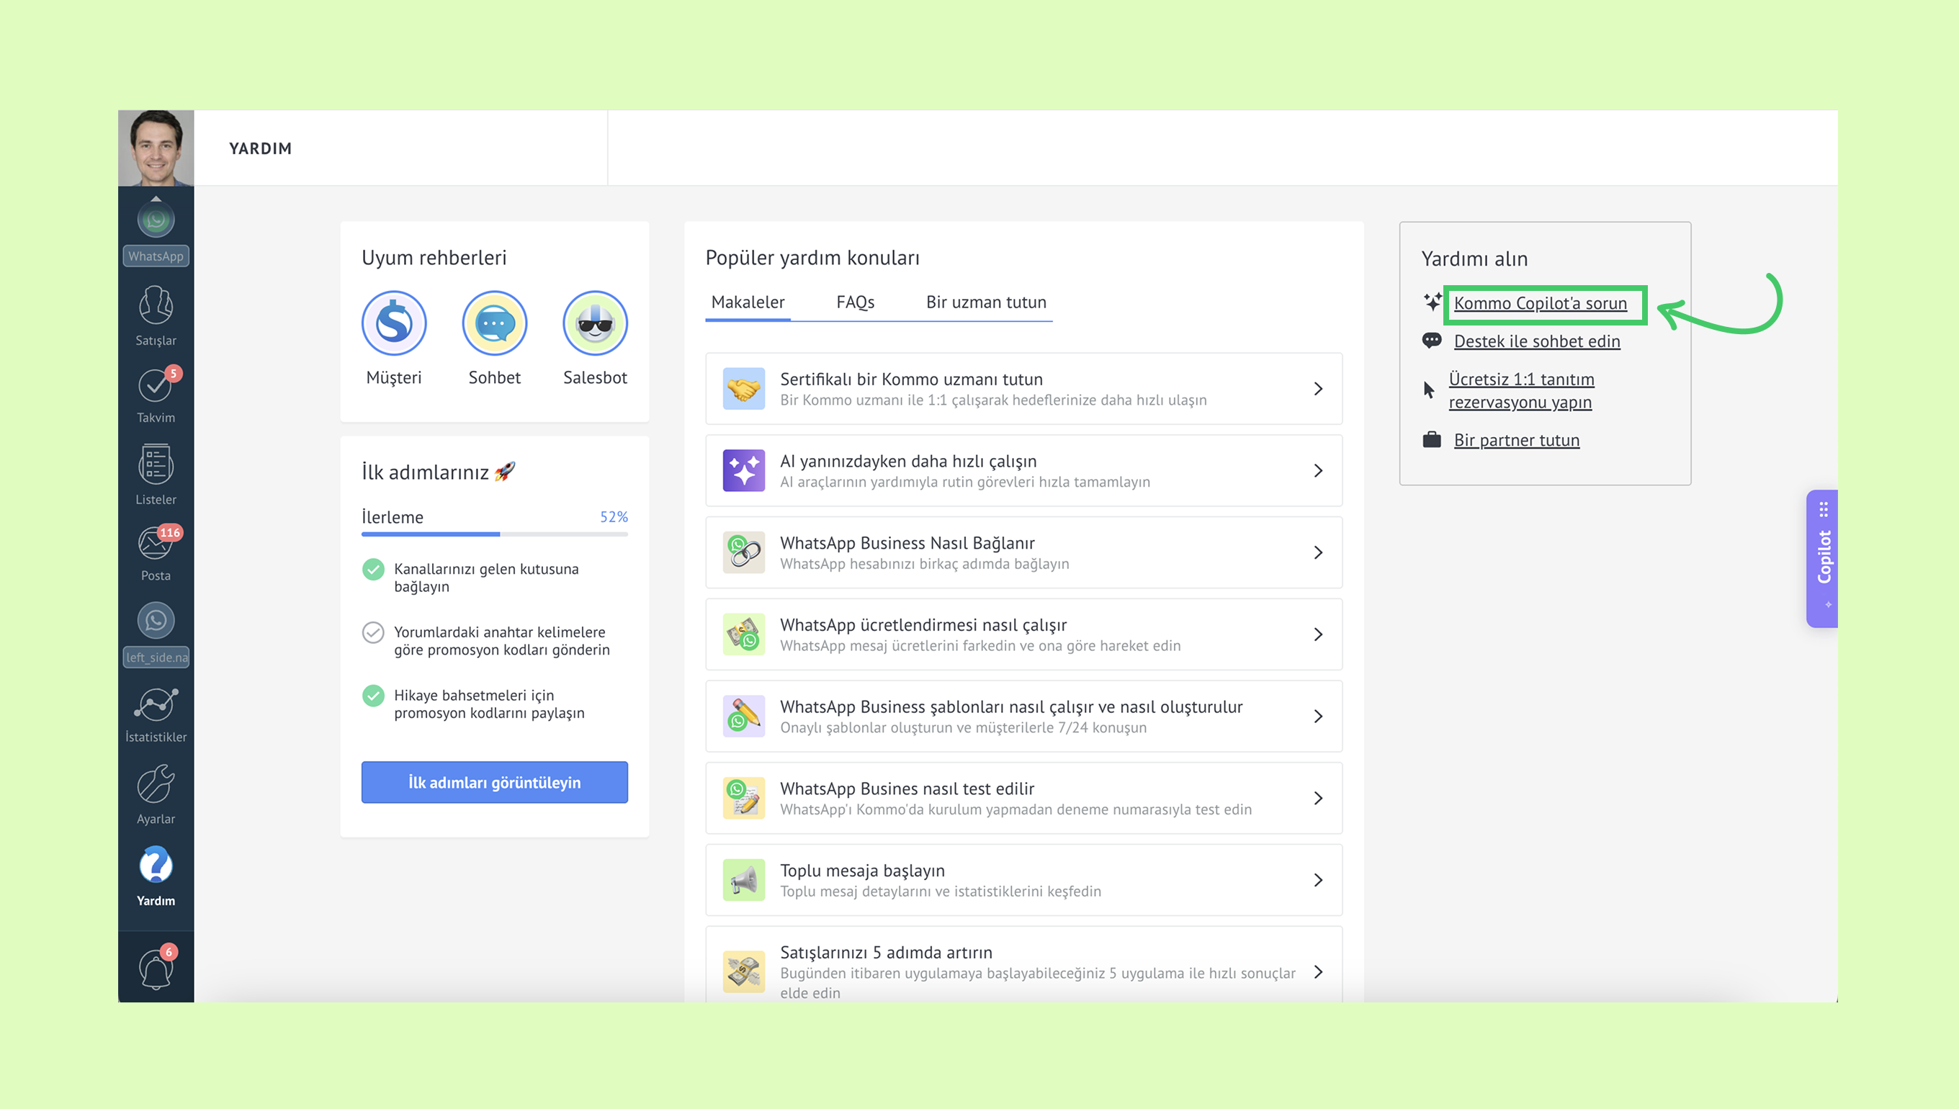The width and height of the screenshot is (1959, 1109).
Task: Open the Posta mail icon
Action: 156,544
